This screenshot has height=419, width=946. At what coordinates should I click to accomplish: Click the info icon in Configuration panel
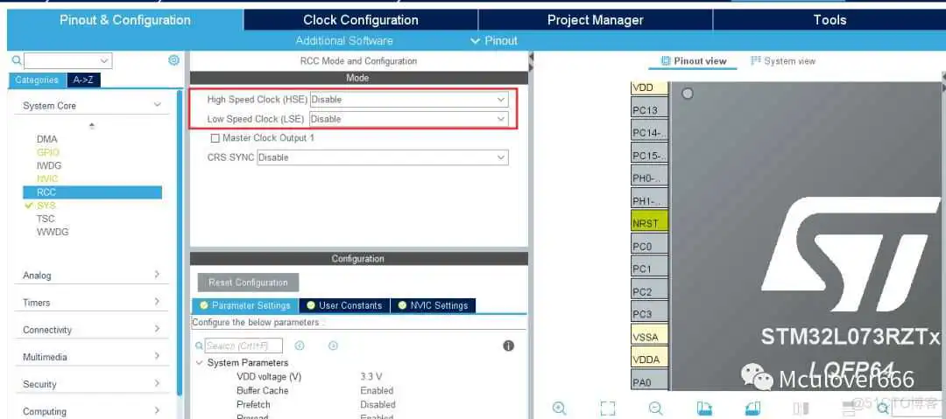click(508, 346)
